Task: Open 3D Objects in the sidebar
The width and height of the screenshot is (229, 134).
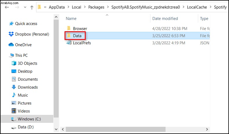Action: (28, 63)
